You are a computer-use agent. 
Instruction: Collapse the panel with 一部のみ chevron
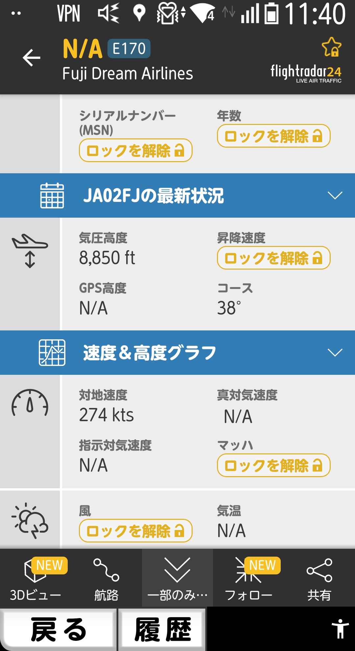point(177,570)
